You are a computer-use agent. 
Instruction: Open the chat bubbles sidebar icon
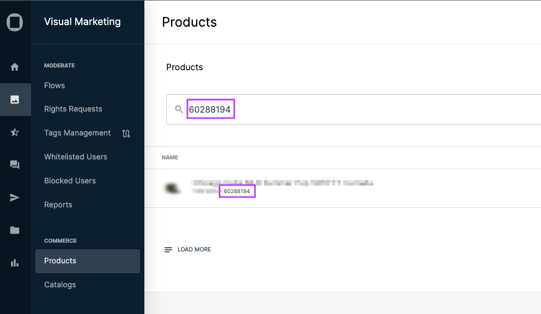[15, 165]
